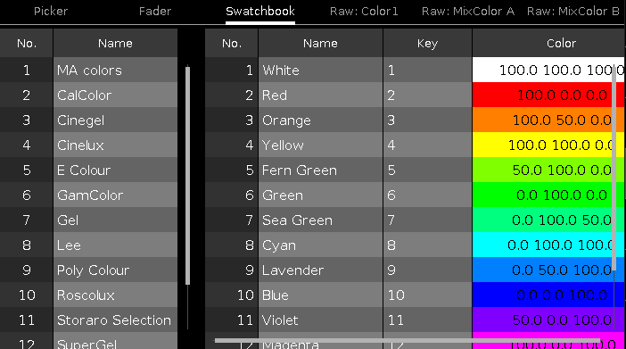Click the Key cell for Violet
Viewport: 626px width, 349px height.
point(427,320)
